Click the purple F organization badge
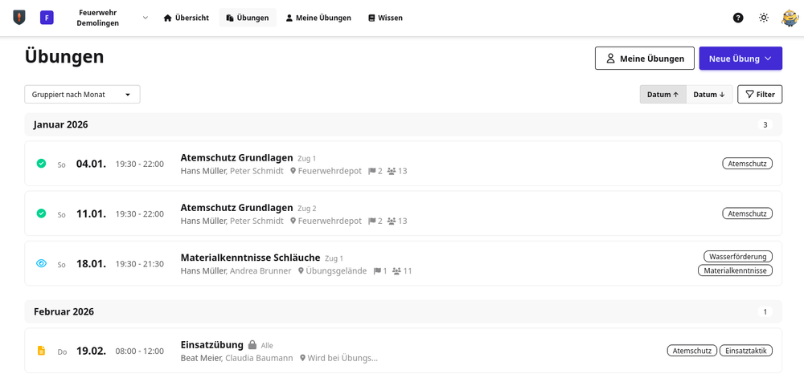 (x=47, y=18)
